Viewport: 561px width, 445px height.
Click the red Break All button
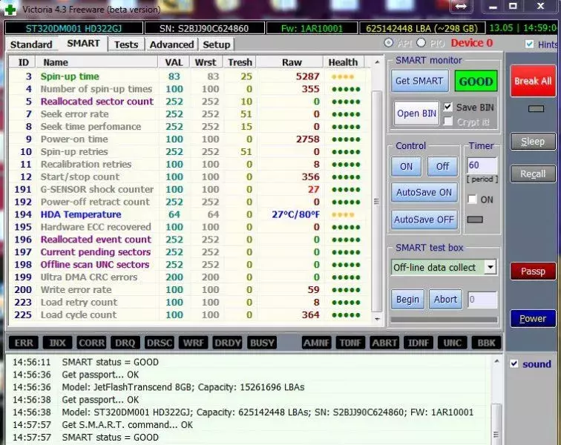click(533, 81)
